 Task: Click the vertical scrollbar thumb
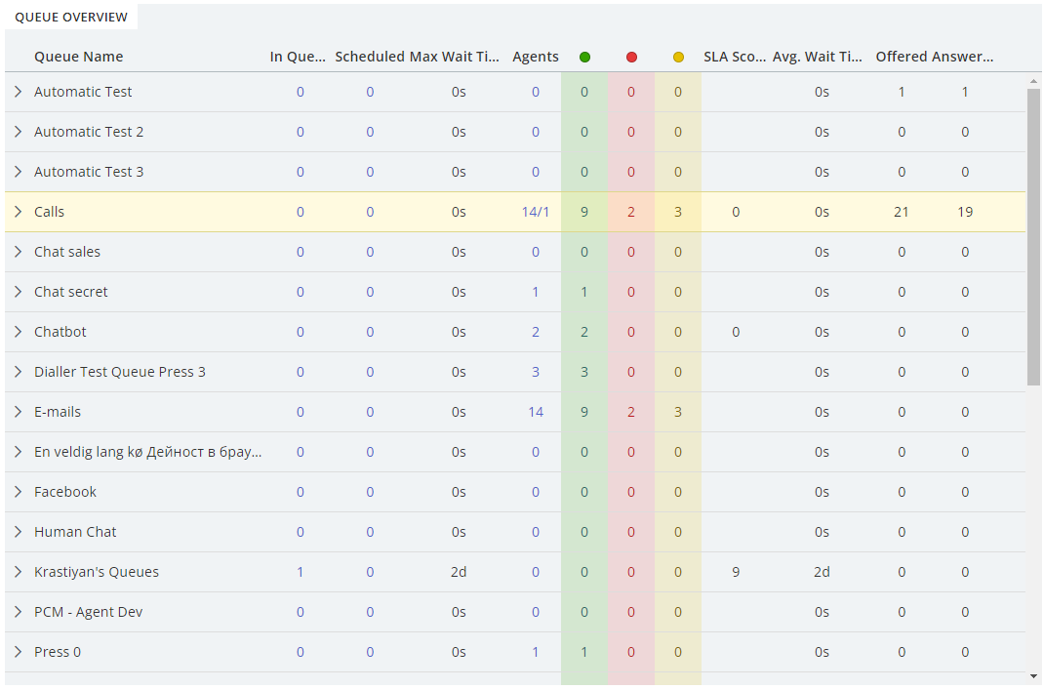[x=1033, y=234]
